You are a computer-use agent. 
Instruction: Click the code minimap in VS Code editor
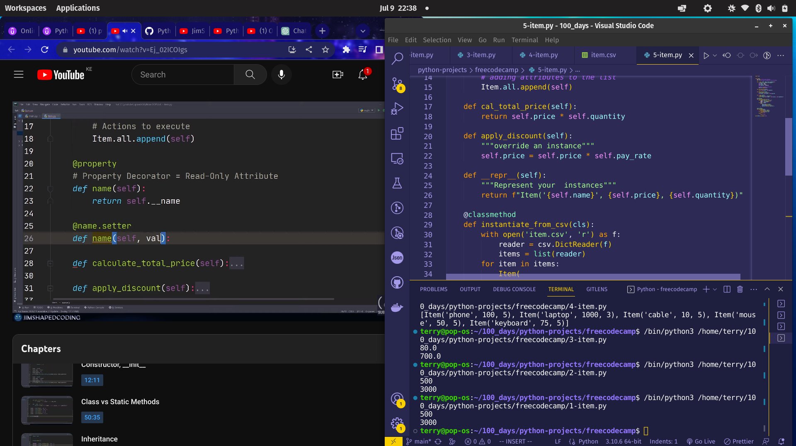[x=768, y=96]
